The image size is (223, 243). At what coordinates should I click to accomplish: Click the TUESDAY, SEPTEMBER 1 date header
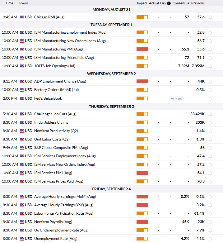click(x=111, y=25)
